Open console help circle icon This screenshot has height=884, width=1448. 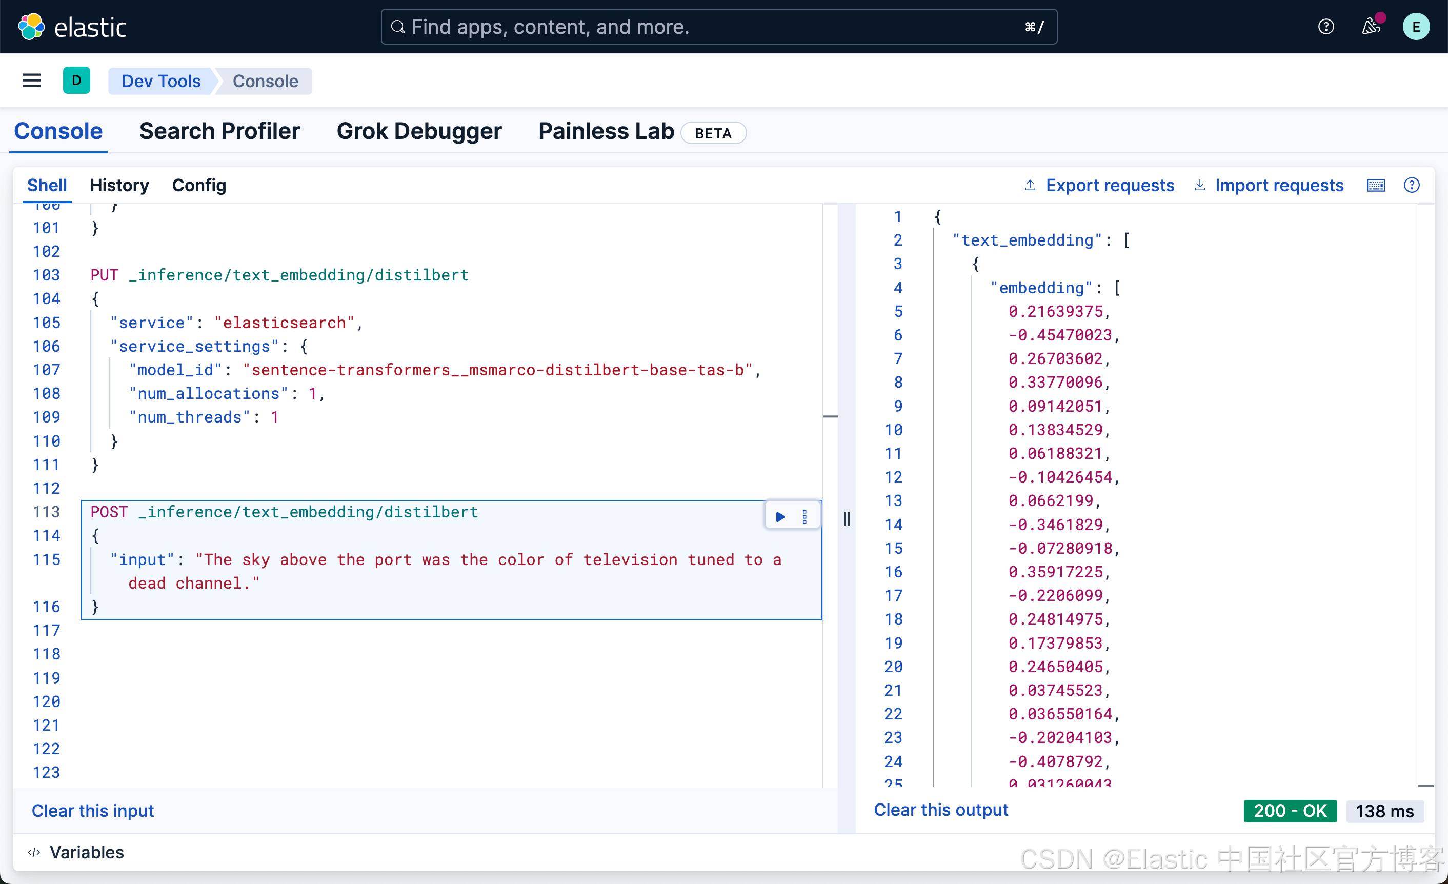pos(1412,186)
